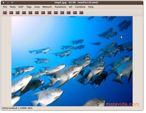146x113 pixels.
Task: Close the image viewer window
Action: [x=3, y=3]
